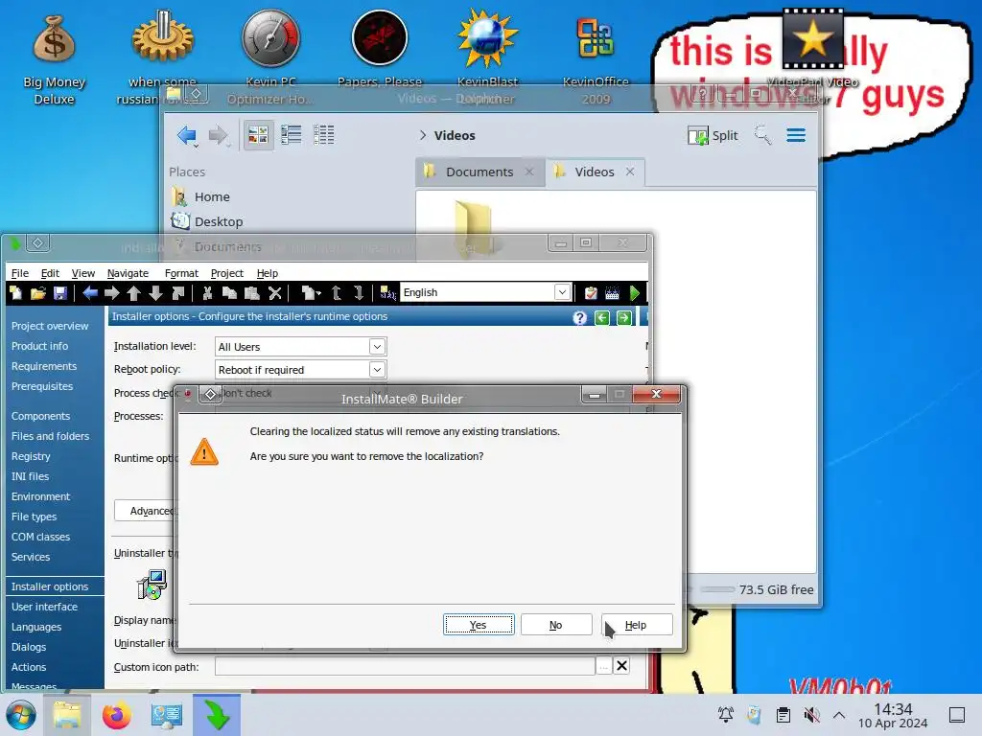Click the Move item up toolbar icon
The width and height of the screenshot is (982, 736).
point(337,293)
